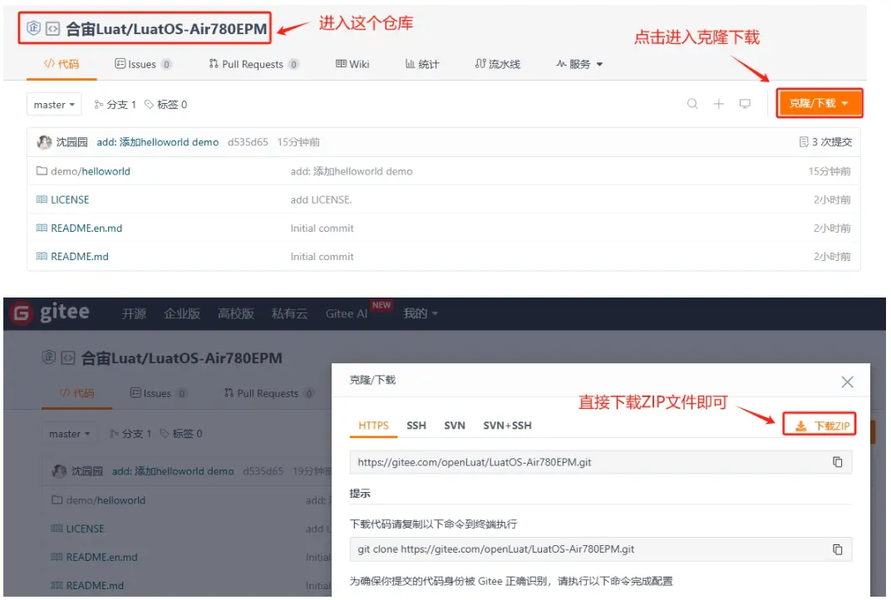Open Pull Requests tab in top panel

254,64
